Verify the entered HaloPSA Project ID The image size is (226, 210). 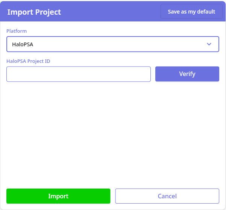click(187, 74)
